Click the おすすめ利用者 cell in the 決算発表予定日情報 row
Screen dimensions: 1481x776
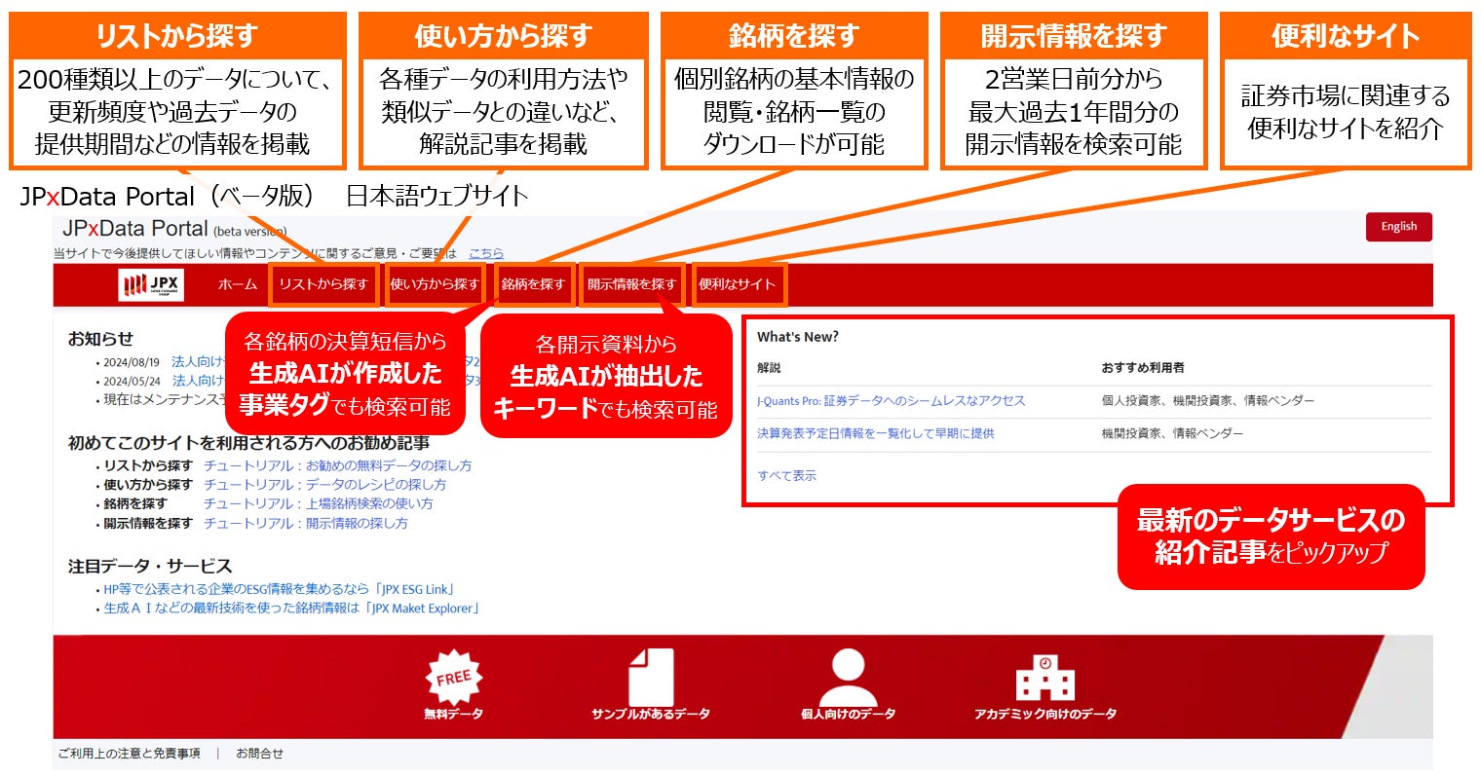tap(1172, 433)
